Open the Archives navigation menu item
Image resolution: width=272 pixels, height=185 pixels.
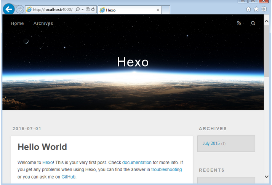pyautogui.click(x=43, y=23)
